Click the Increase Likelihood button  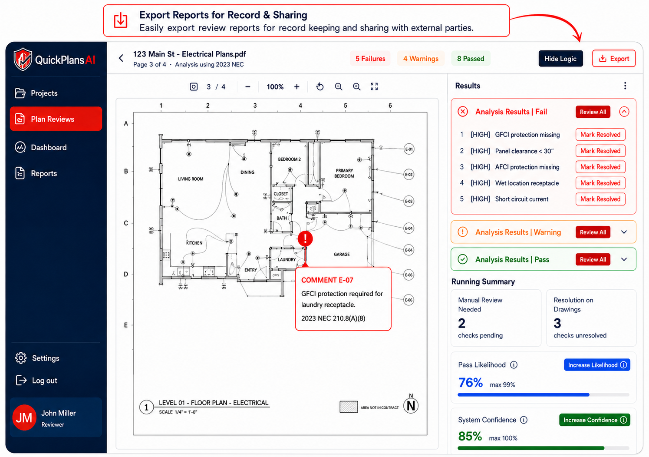(597, 365)
